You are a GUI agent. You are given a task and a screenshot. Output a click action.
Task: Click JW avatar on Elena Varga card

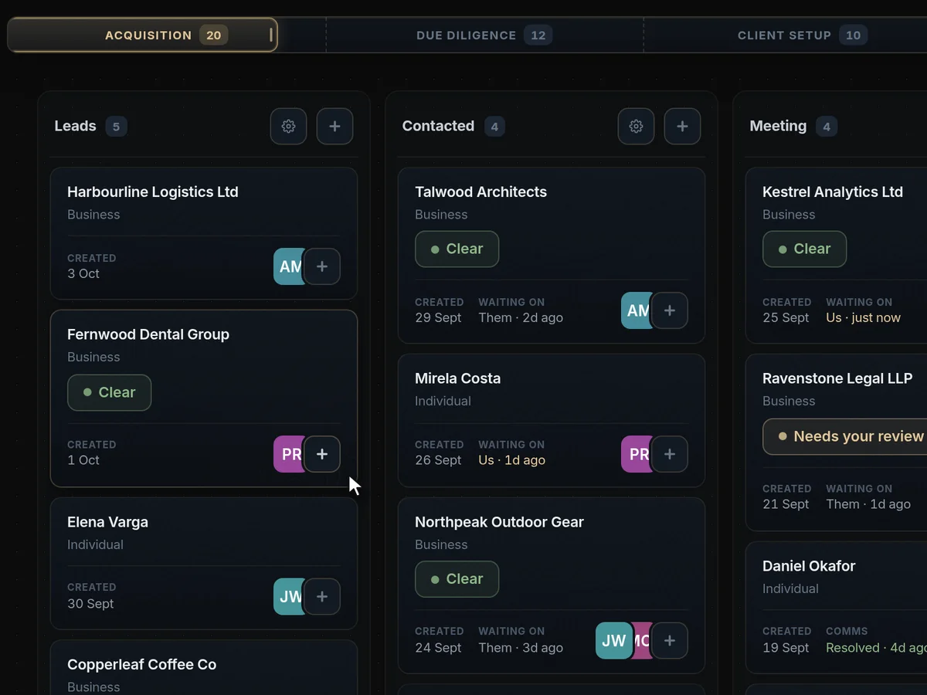[x=288, y=596]
